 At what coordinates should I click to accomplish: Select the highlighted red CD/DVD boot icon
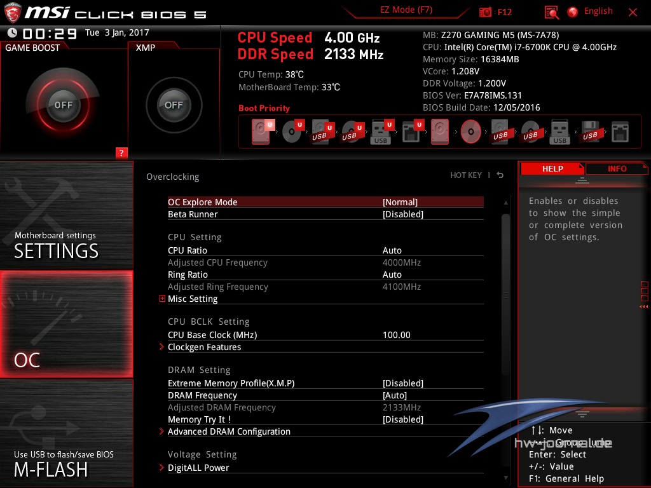[x=471, y=132]
